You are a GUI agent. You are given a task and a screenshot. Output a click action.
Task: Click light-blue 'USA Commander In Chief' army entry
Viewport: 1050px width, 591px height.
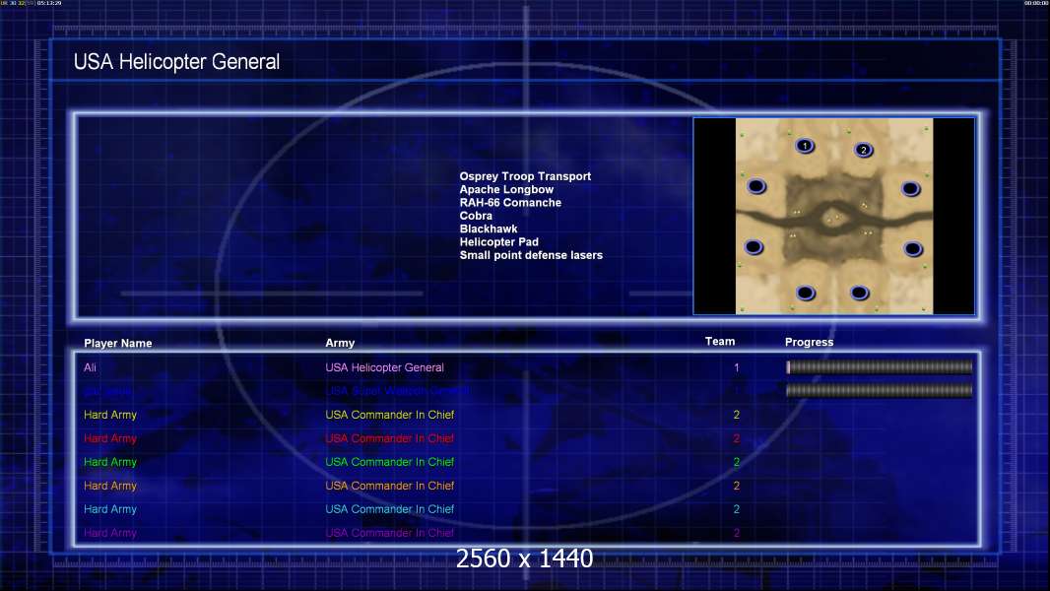(x=390, y=509)
